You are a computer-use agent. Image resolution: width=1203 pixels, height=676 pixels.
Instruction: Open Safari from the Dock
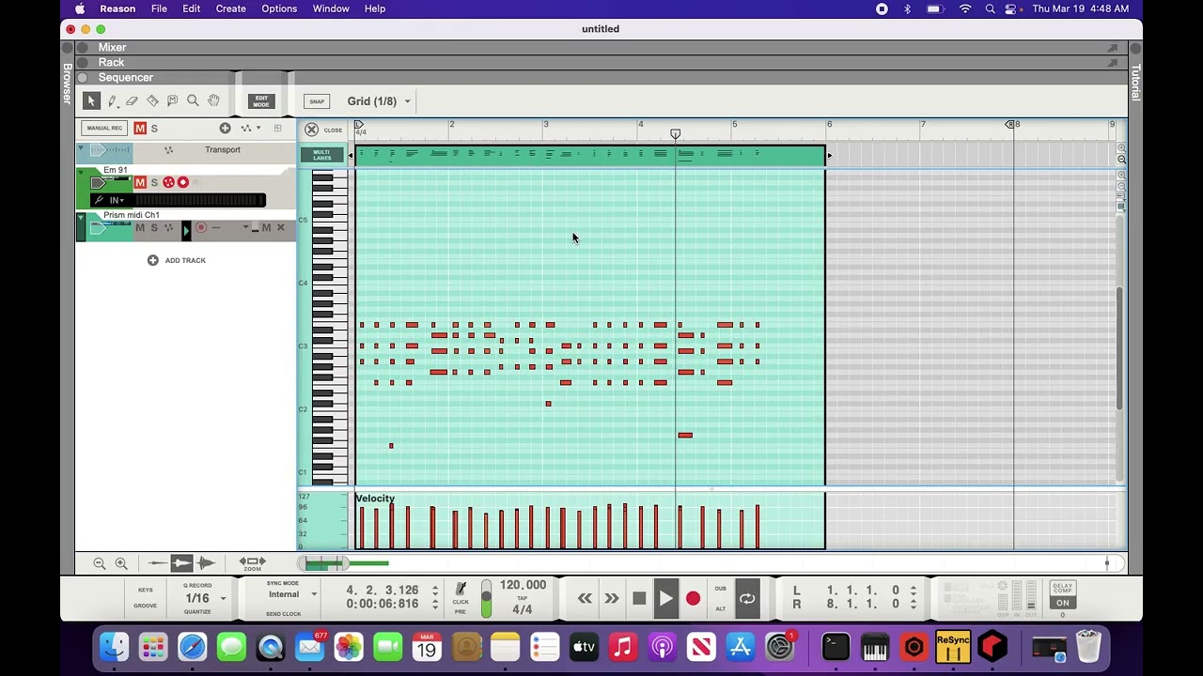[192, 647]
